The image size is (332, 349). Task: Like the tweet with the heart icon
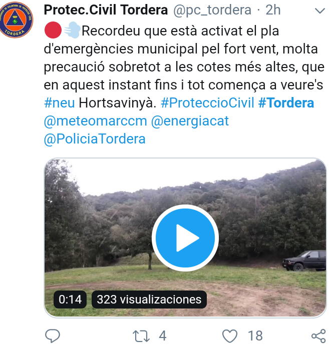tap(230, 336)
